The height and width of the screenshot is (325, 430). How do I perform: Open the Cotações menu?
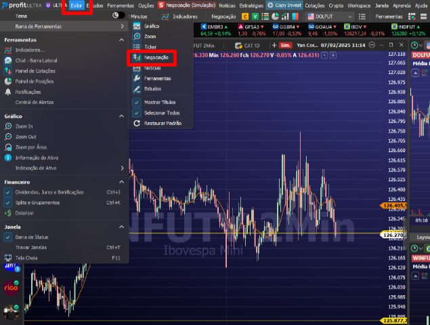(x=315, y=5)
